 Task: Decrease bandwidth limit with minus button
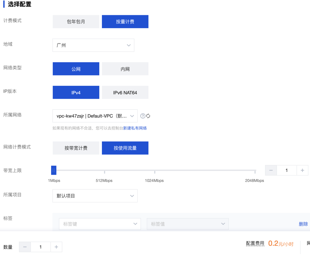coord(271,170)
